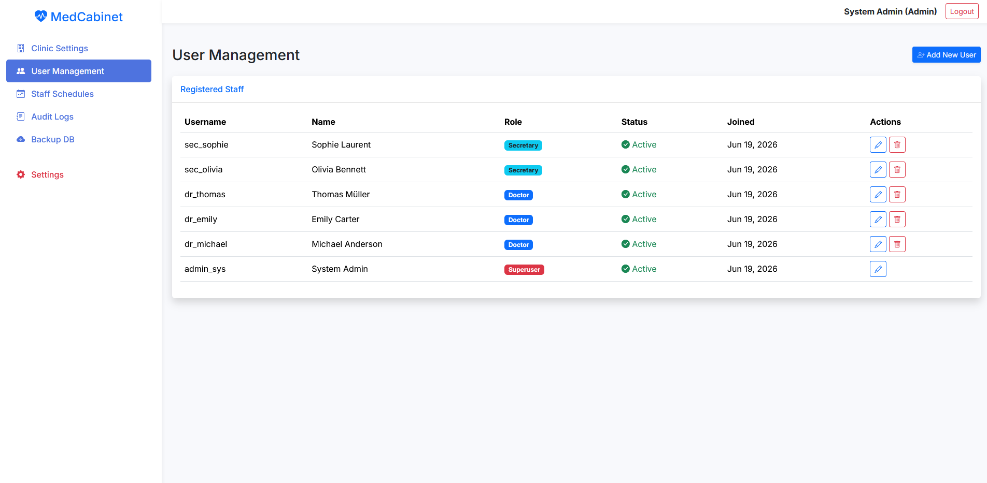Select User Management sidebar item
The image size is (987, 483).
pos(79,71)
